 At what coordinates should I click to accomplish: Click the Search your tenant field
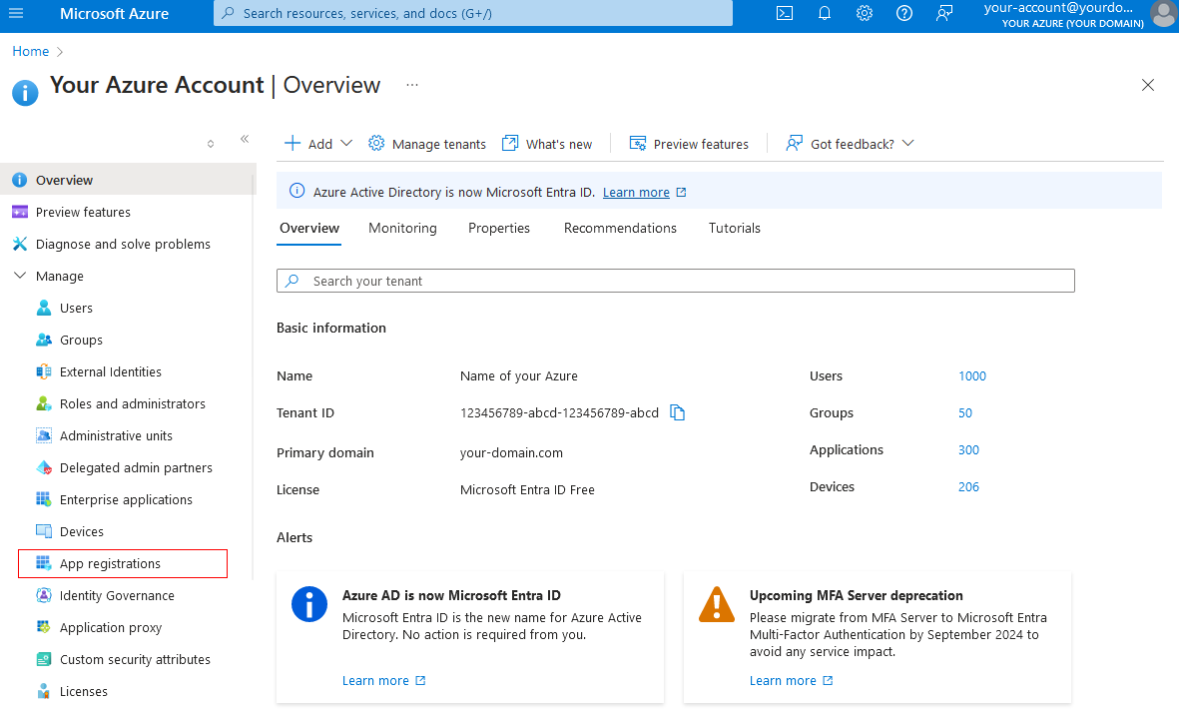coord(675,281)
